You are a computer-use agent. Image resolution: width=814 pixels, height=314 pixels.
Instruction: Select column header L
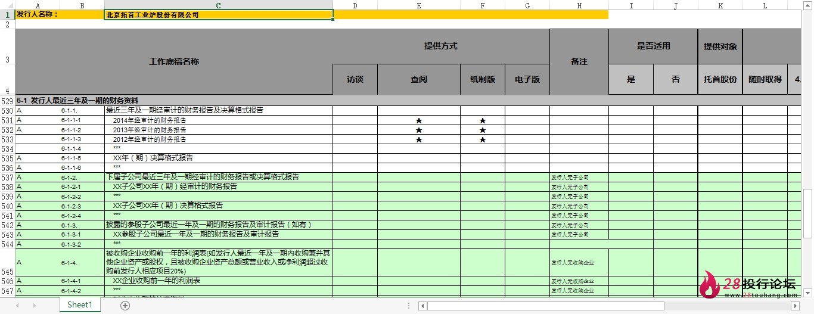(765, 5)
